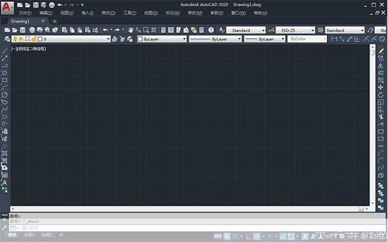388x242 pixels.
Task: Expand the ISO-25 dimension style dropdown
Action: click(x=296, y=30)
